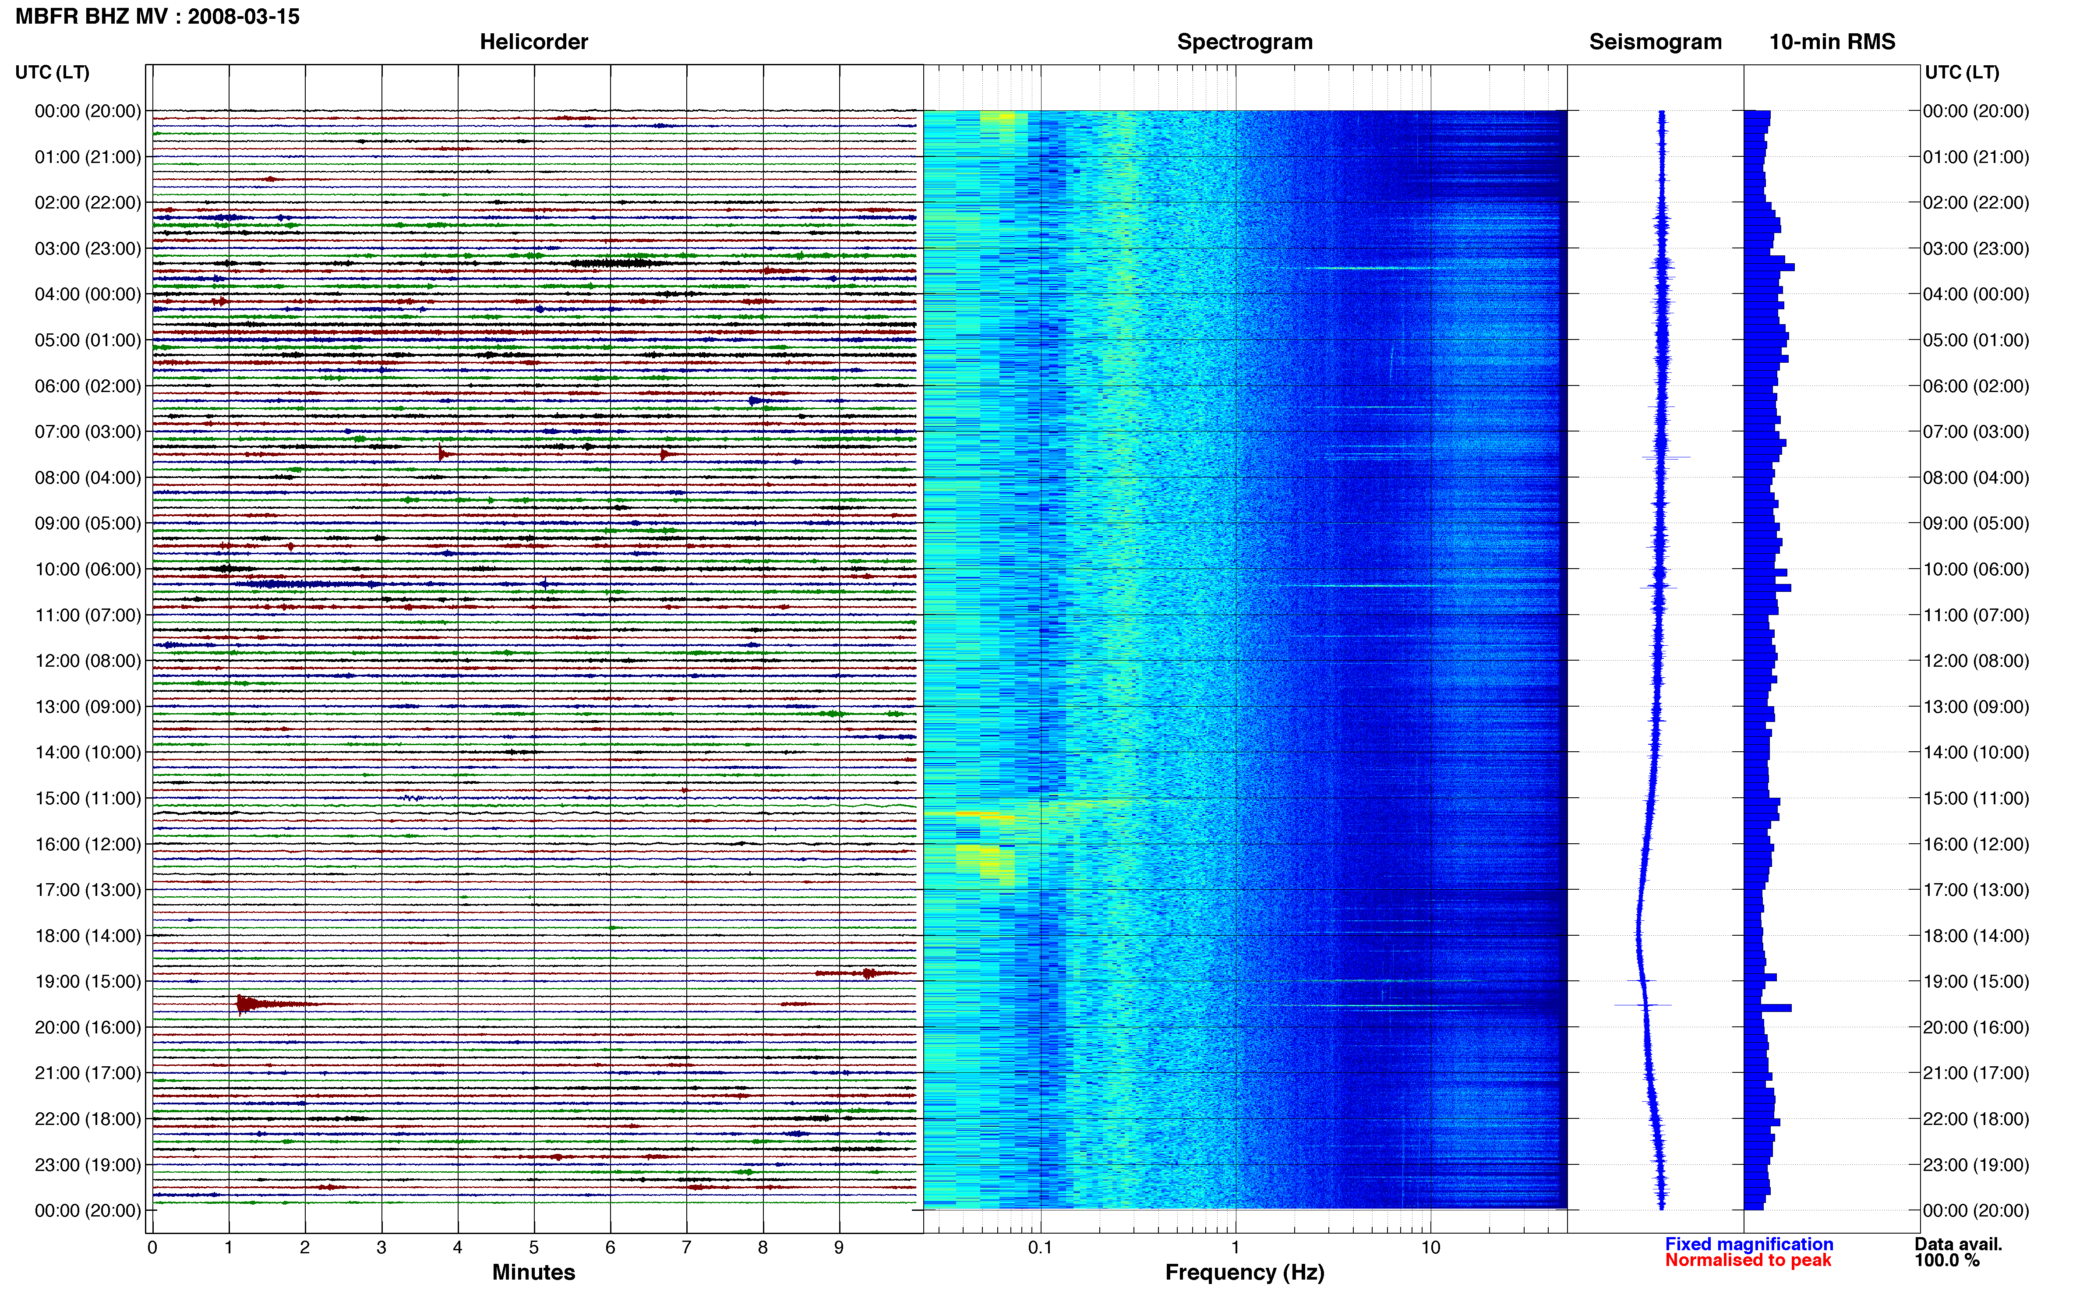This screenshot has height=1298, width=2076.
Task: Select the left-axis label 03:00 (23:00)
Action: point(88,249)
